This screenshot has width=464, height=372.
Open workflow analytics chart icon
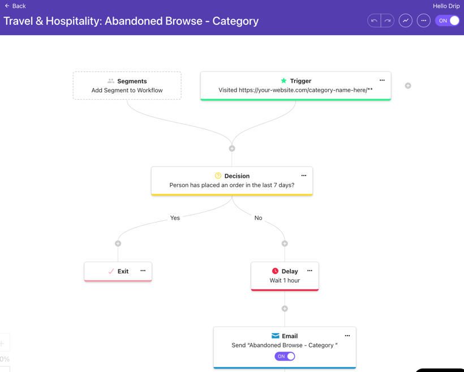click(x=406, y=21)
